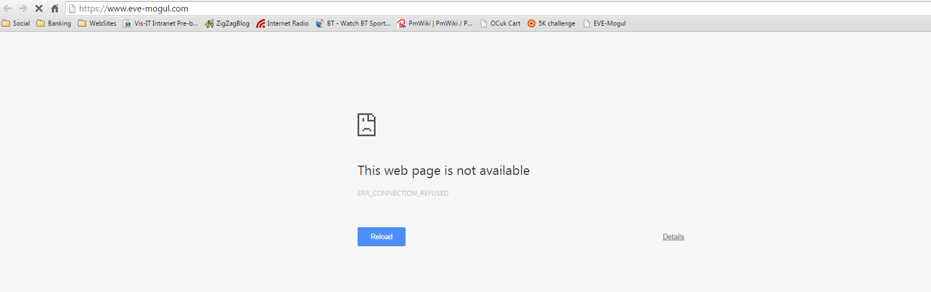Open the 5K challenge bookmark
Viewport: 931px width, 292px height.
click(551, 23)
